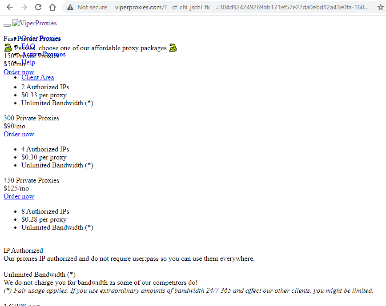Select the '$125/mo' price text
Viewport: 386px width, 306px height.
(x=16, y=188)
